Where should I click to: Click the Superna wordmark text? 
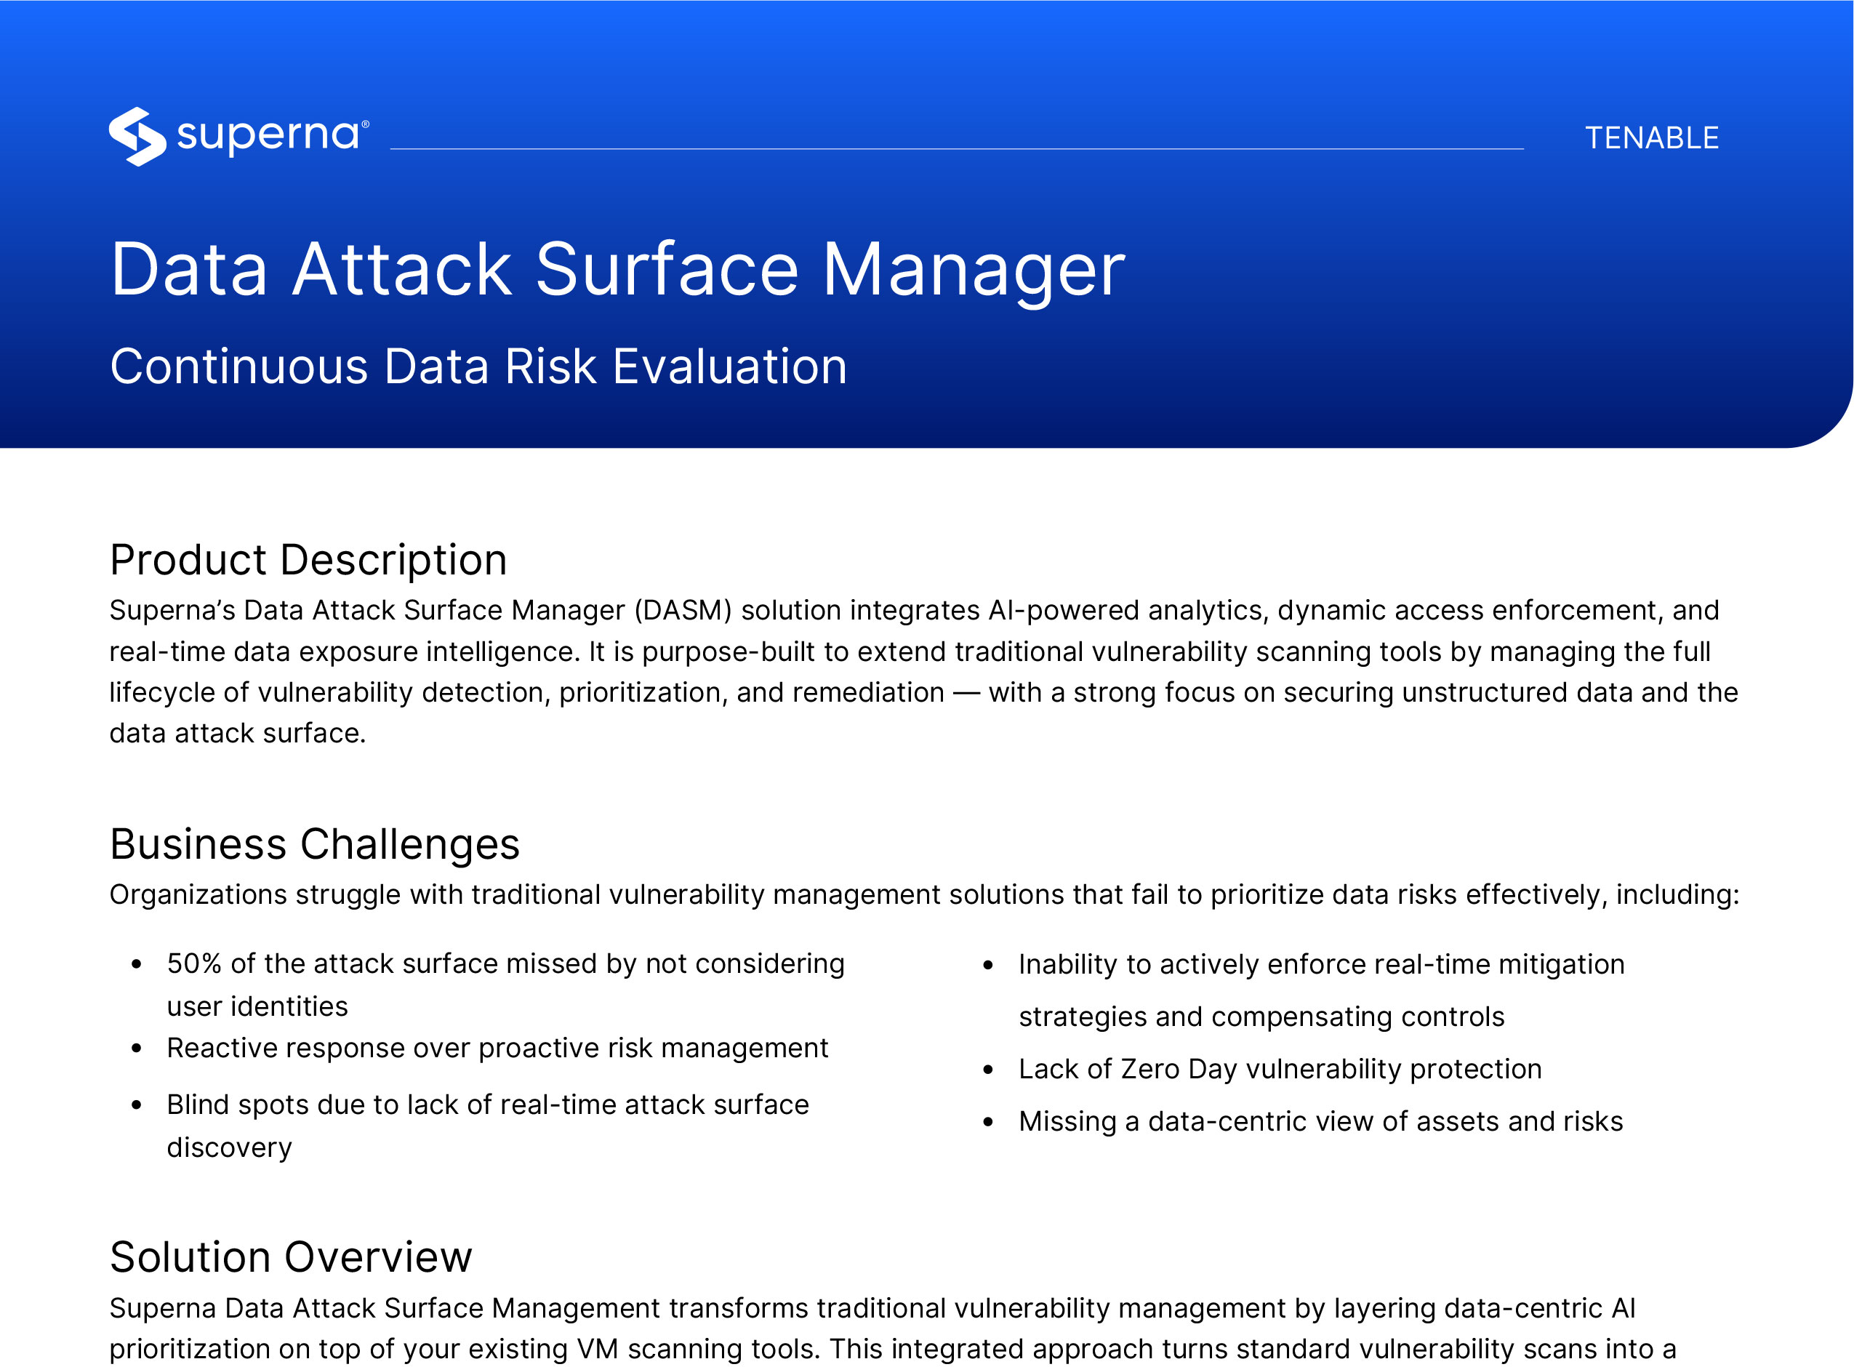268,135
